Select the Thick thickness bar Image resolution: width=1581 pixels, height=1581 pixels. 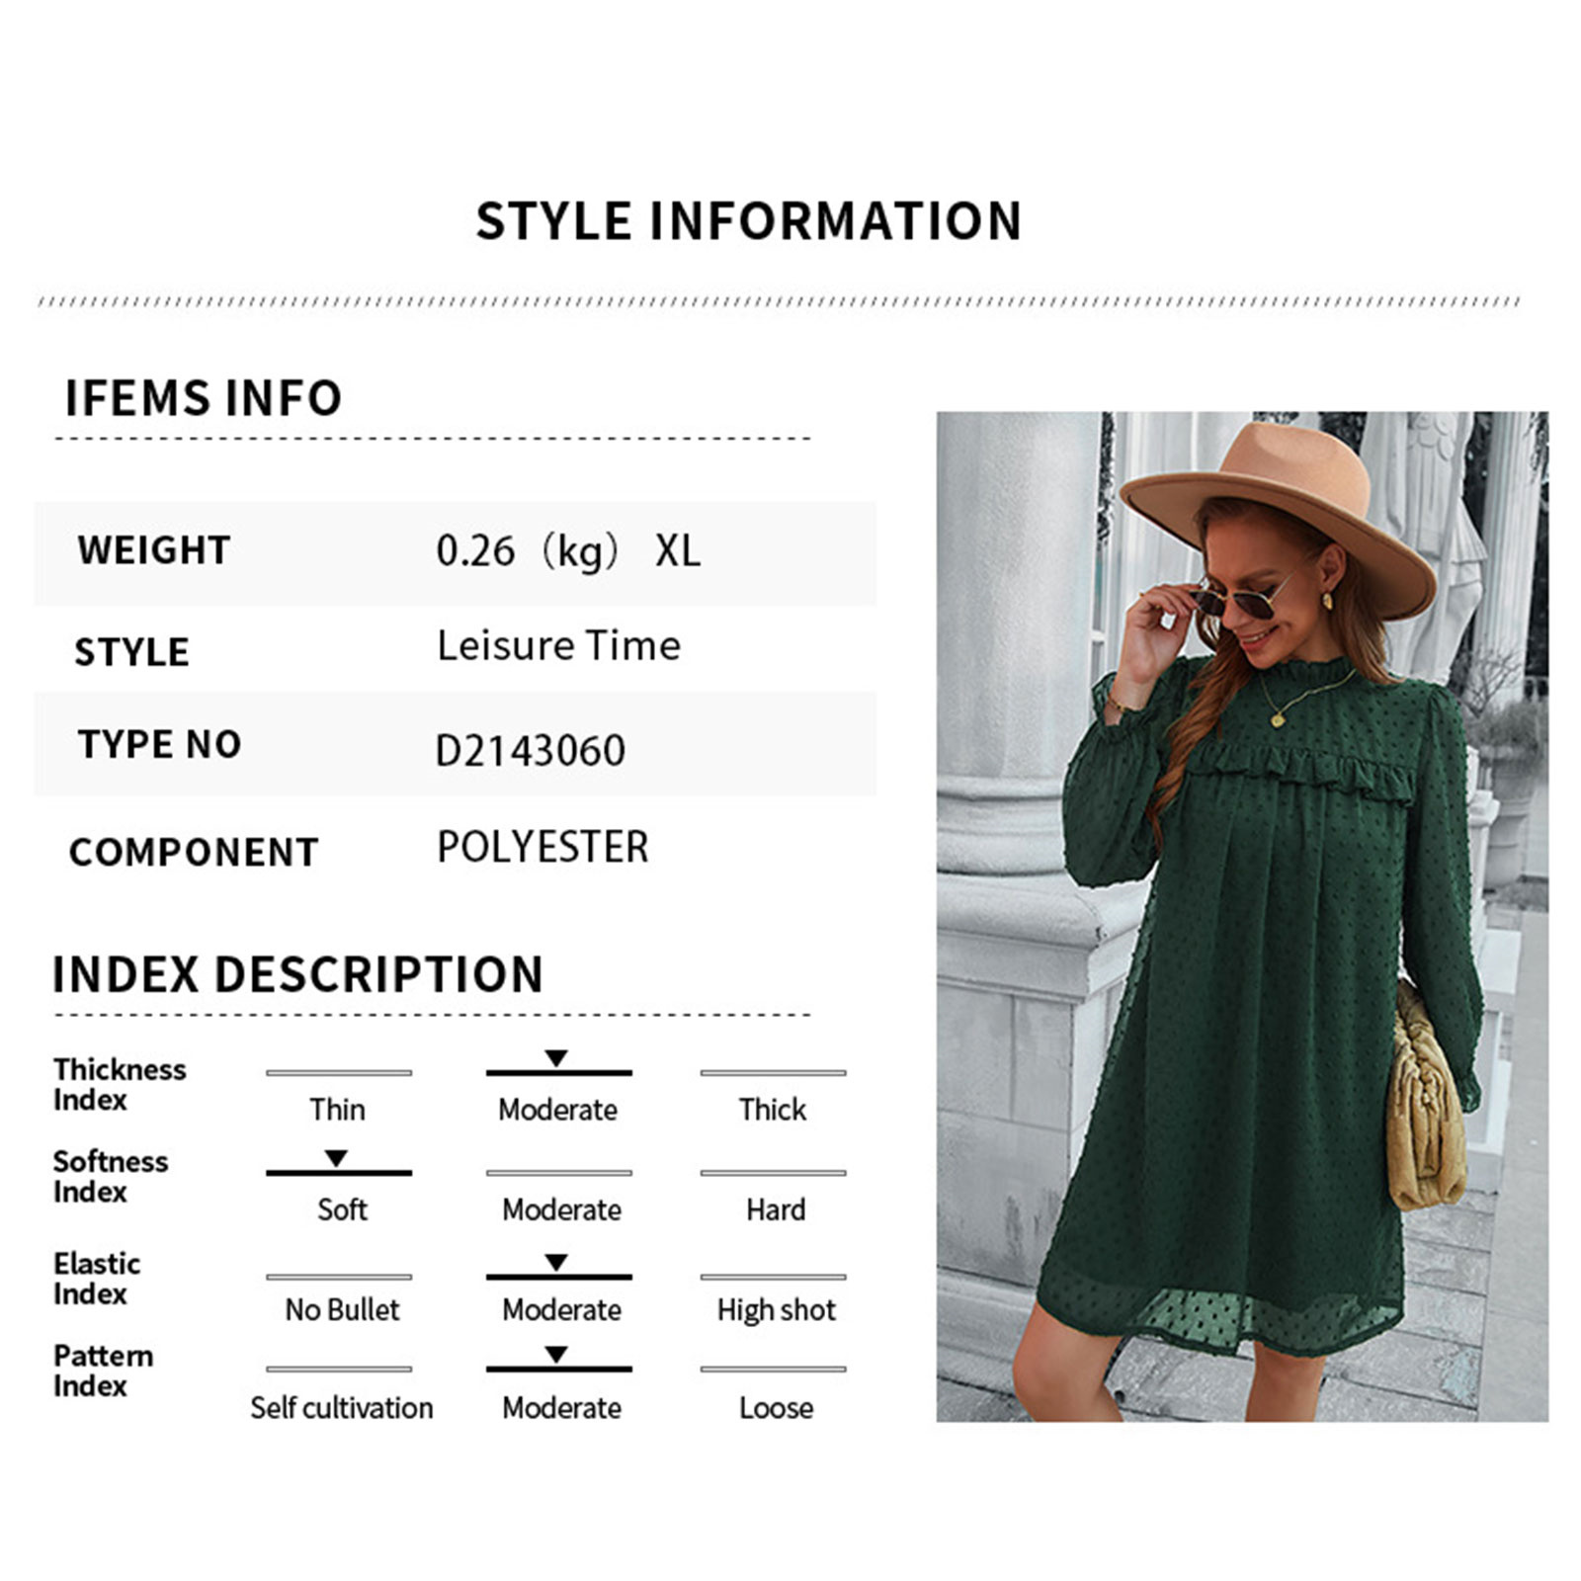pyautogui.click(x=773, y=1072)
